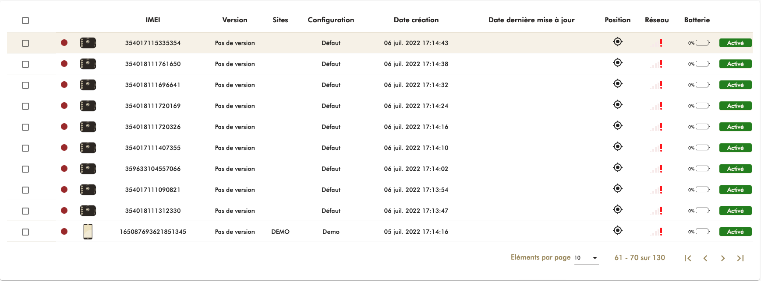The image size is (761, 281).
Task: Select the checkbox for IMEI 354017111407355
Action: (x=25, y=148)
